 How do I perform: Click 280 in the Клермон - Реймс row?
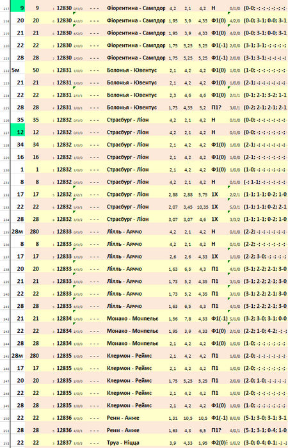[x=36, y=356]
